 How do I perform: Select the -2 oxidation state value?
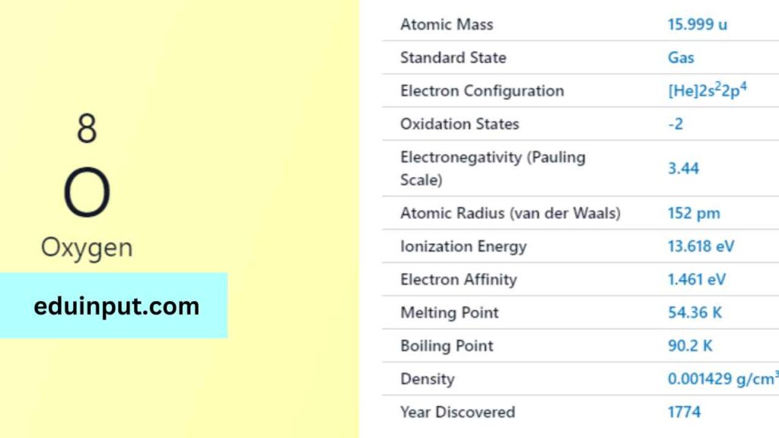pyautogui.click(x=676, y=124)
